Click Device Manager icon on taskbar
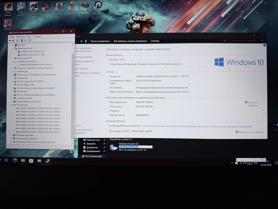Viewport: 278px width, 209px height. (47, 161)
